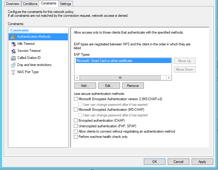Enable Microsoft Encrypted Authentication (MS-CHAP) checkbox

click(x=76, y=110)
